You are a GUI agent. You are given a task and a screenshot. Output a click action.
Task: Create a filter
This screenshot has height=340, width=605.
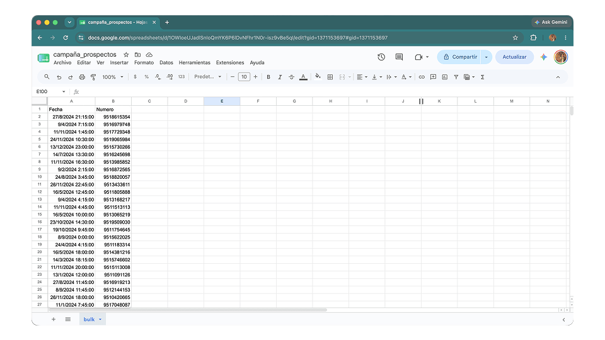coord(456,77)
